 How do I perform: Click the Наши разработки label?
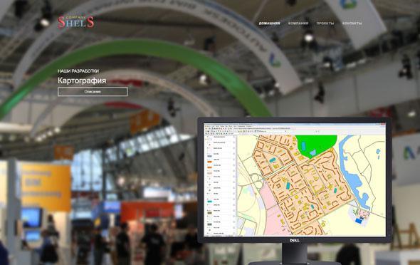78,71
